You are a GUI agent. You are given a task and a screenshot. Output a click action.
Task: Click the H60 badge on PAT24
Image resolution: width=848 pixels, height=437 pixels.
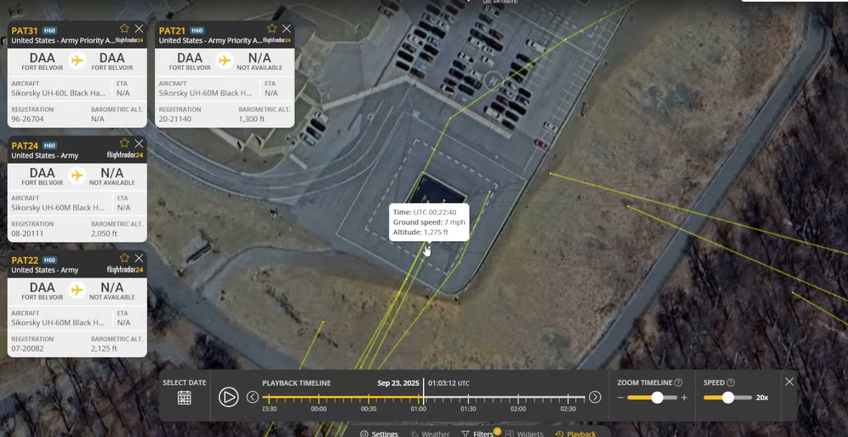coord(50,145)
